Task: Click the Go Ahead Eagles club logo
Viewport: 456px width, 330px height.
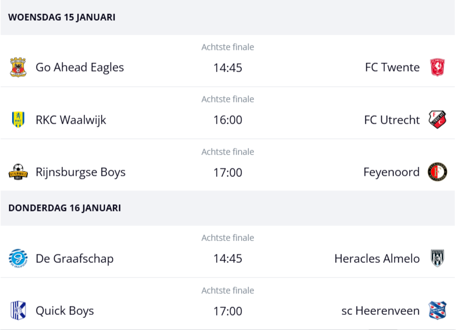Action: 18,67
